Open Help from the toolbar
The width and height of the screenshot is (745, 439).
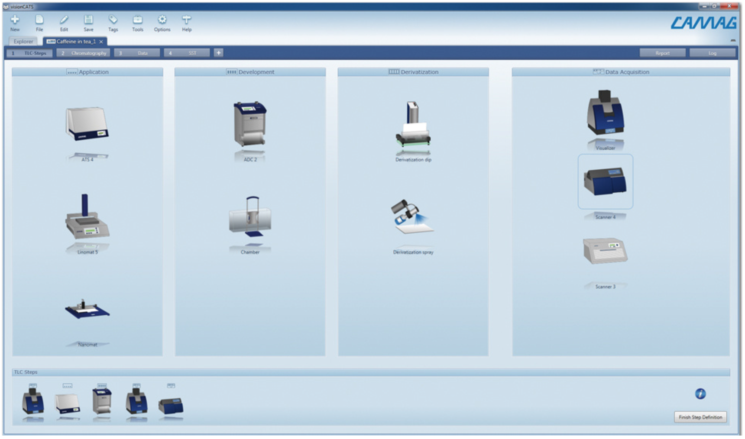(x=187, y=22)
